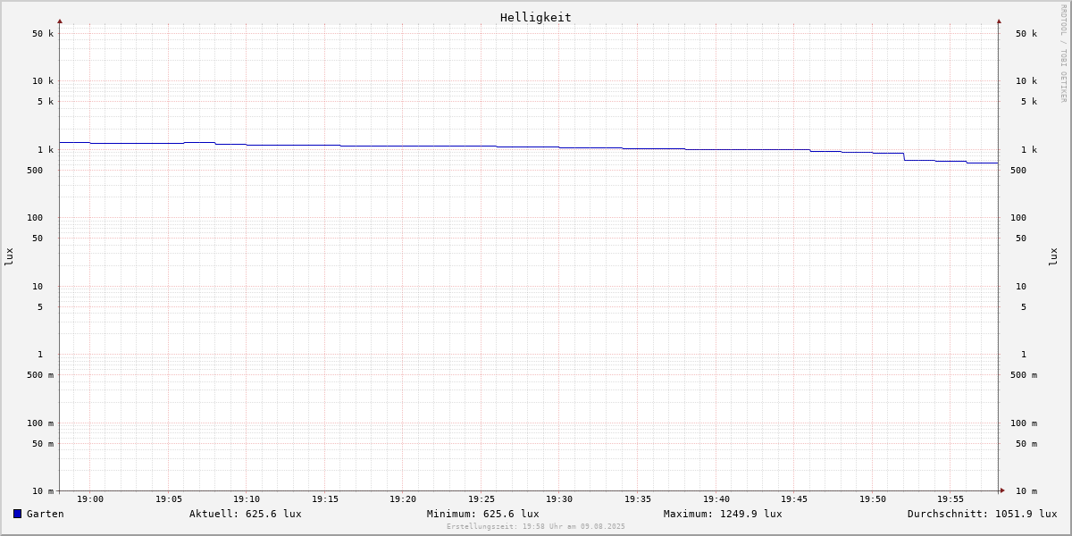Select the Garten legend label
This screenshot has height=536, width=1072.
coord(45,514)
